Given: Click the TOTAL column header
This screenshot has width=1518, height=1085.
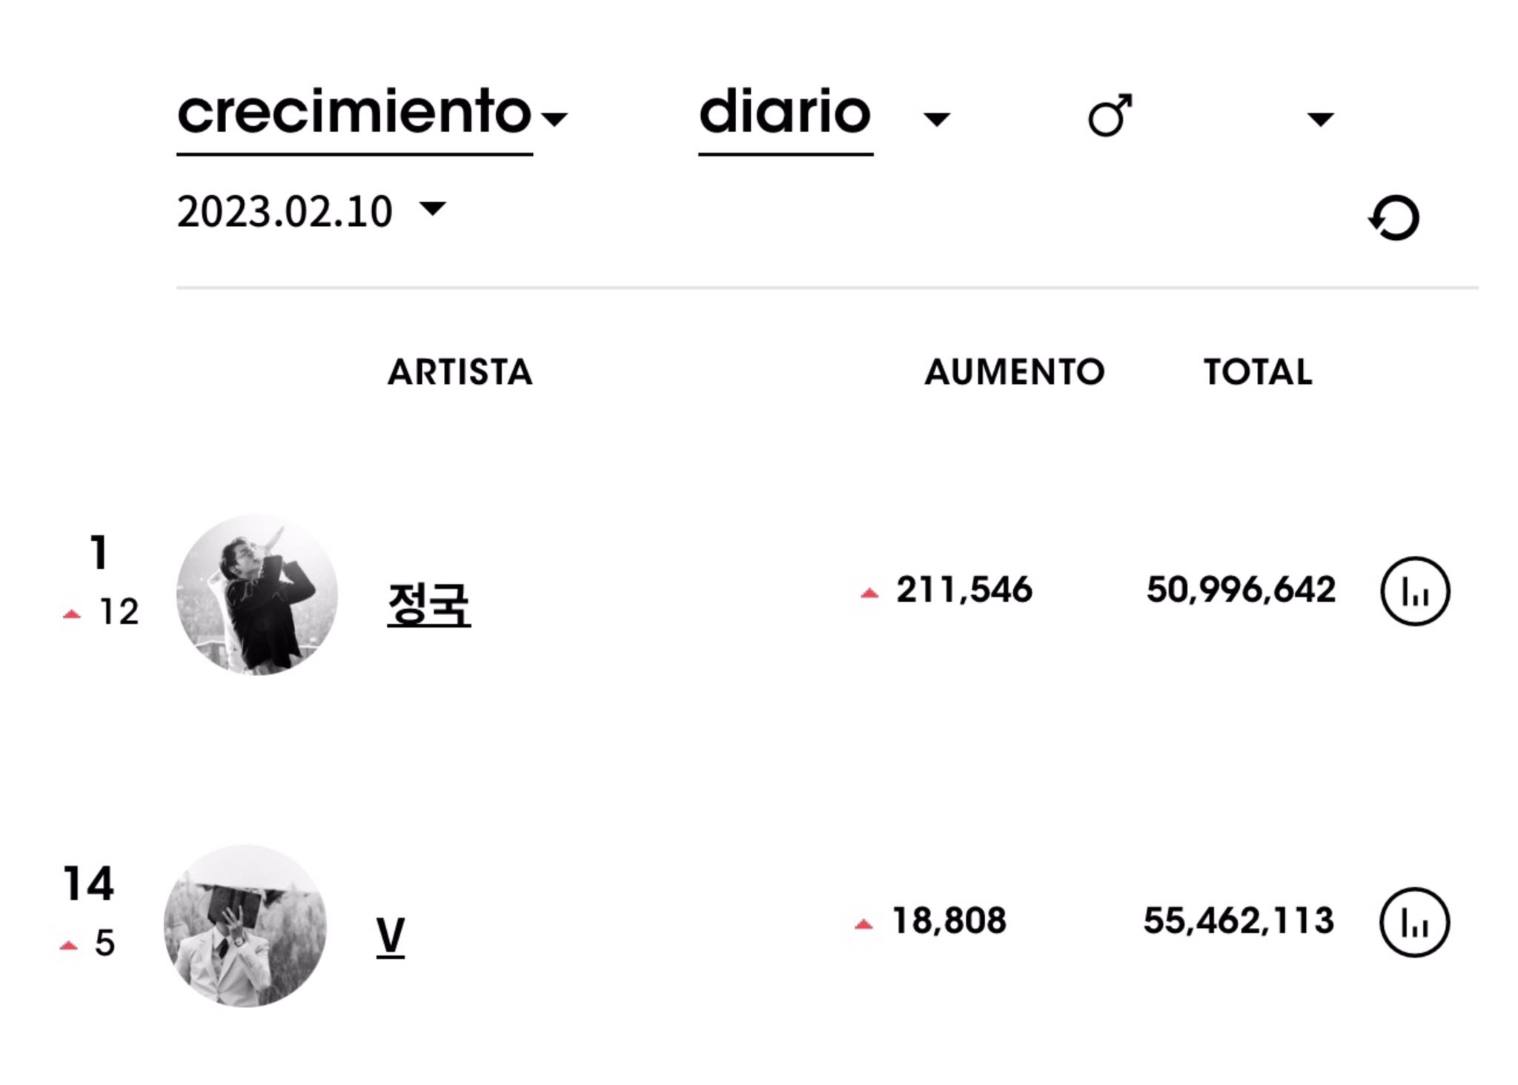Looking at the screenshot, I should (x=1258, y=372).
